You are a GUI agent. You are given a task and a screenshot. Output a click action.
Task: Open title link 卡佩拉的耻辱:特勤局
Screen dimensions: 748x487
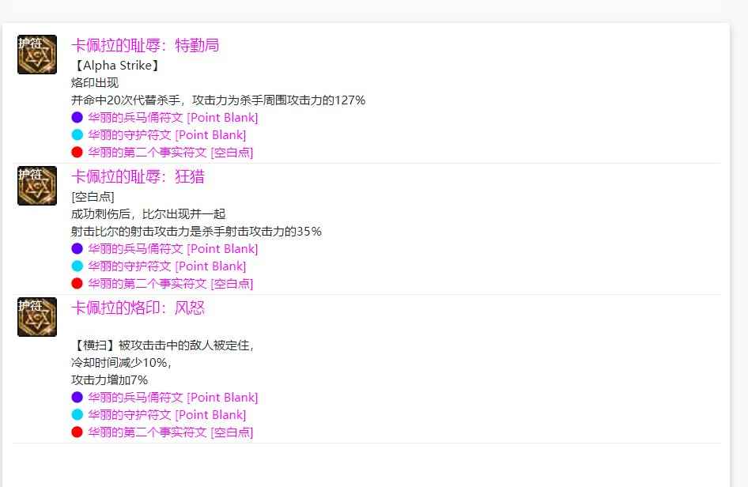(x=145, y=45)
